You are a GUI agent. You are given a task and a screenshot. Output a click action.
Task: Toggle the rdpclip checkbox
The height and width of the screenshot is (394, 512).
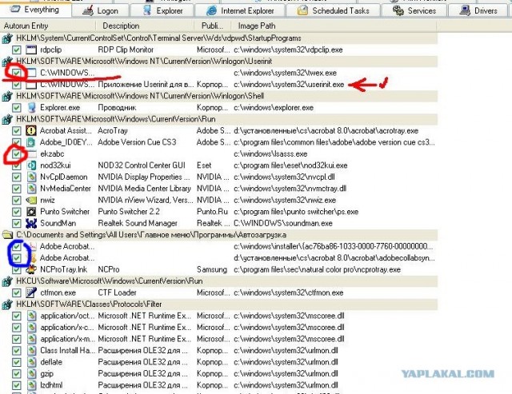coord(16,50)
